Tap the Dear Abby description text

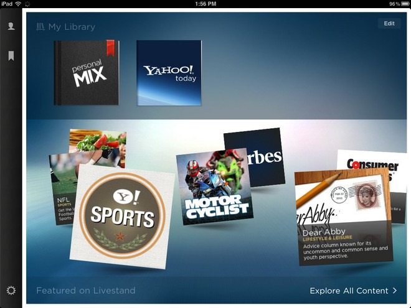(x=345, y=250)
